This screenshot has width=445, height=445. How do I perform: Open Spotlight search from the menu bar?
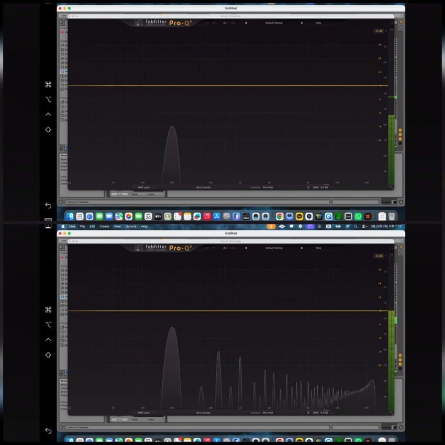click(x=355, y=226)
